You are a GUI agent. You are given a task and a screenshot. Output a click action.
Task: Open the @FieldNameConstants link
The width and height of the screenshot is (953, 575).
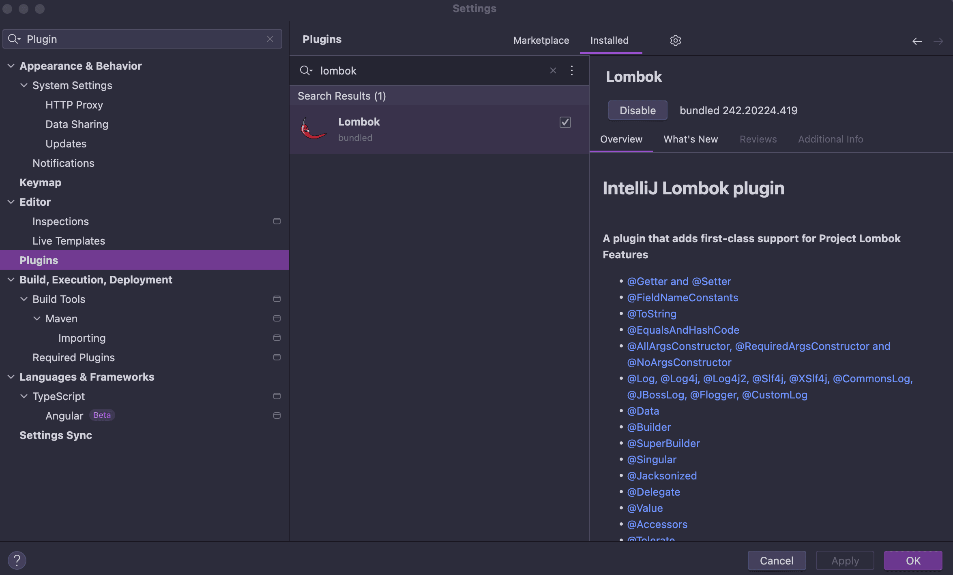[x=683, y=297]
